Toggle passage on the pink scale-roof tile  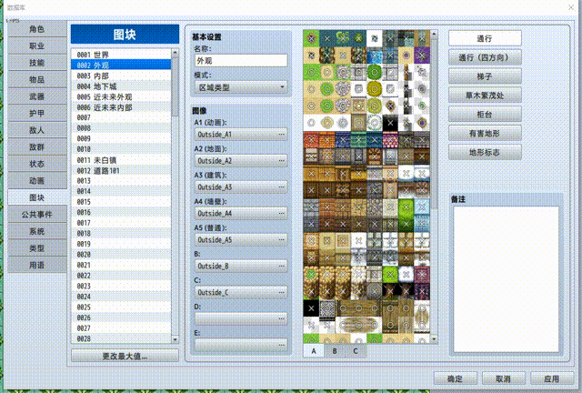(x=390, y=140)
